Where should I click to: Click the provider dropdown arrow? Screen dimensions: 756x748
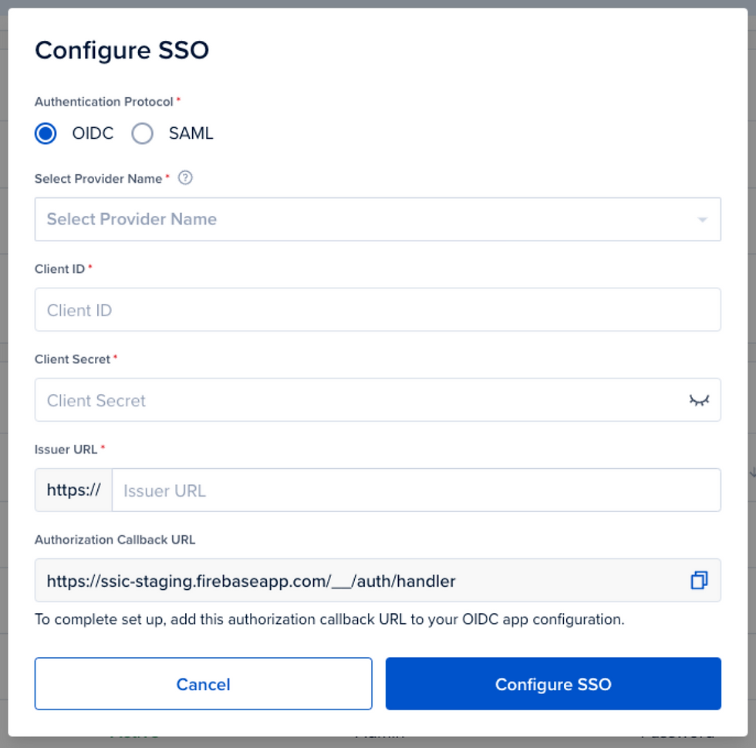point(703,220)
